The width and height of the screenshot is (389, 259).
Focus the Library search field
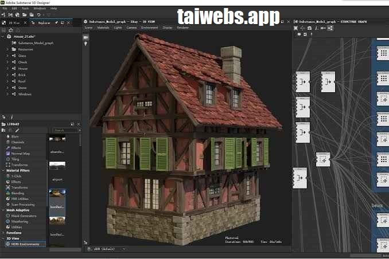(65, 131)
